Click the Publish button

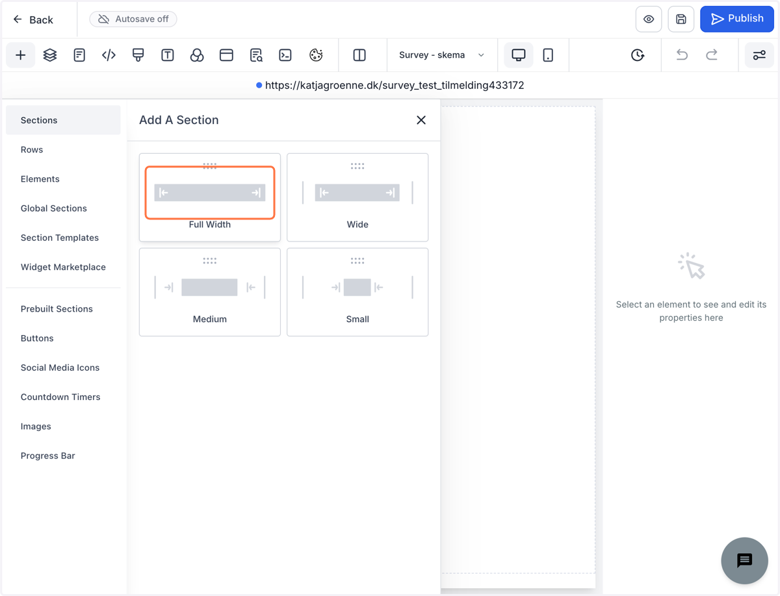click(737, 19)
